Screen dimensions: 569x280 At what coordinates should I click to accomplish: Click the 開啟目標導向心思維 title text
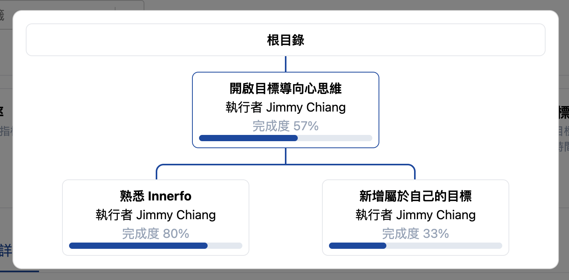pyautogui.click(x=285, y=89)
